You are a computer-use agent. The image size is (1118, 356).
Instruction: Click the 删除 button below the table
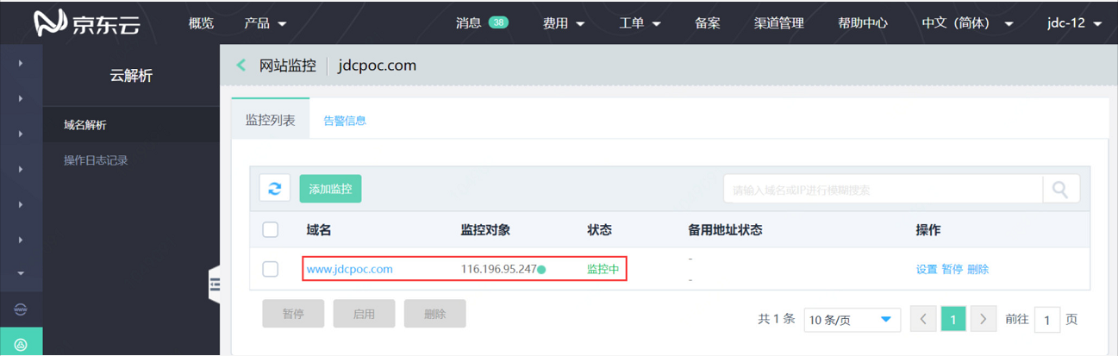pyautogui.click(x=435, y=314)
